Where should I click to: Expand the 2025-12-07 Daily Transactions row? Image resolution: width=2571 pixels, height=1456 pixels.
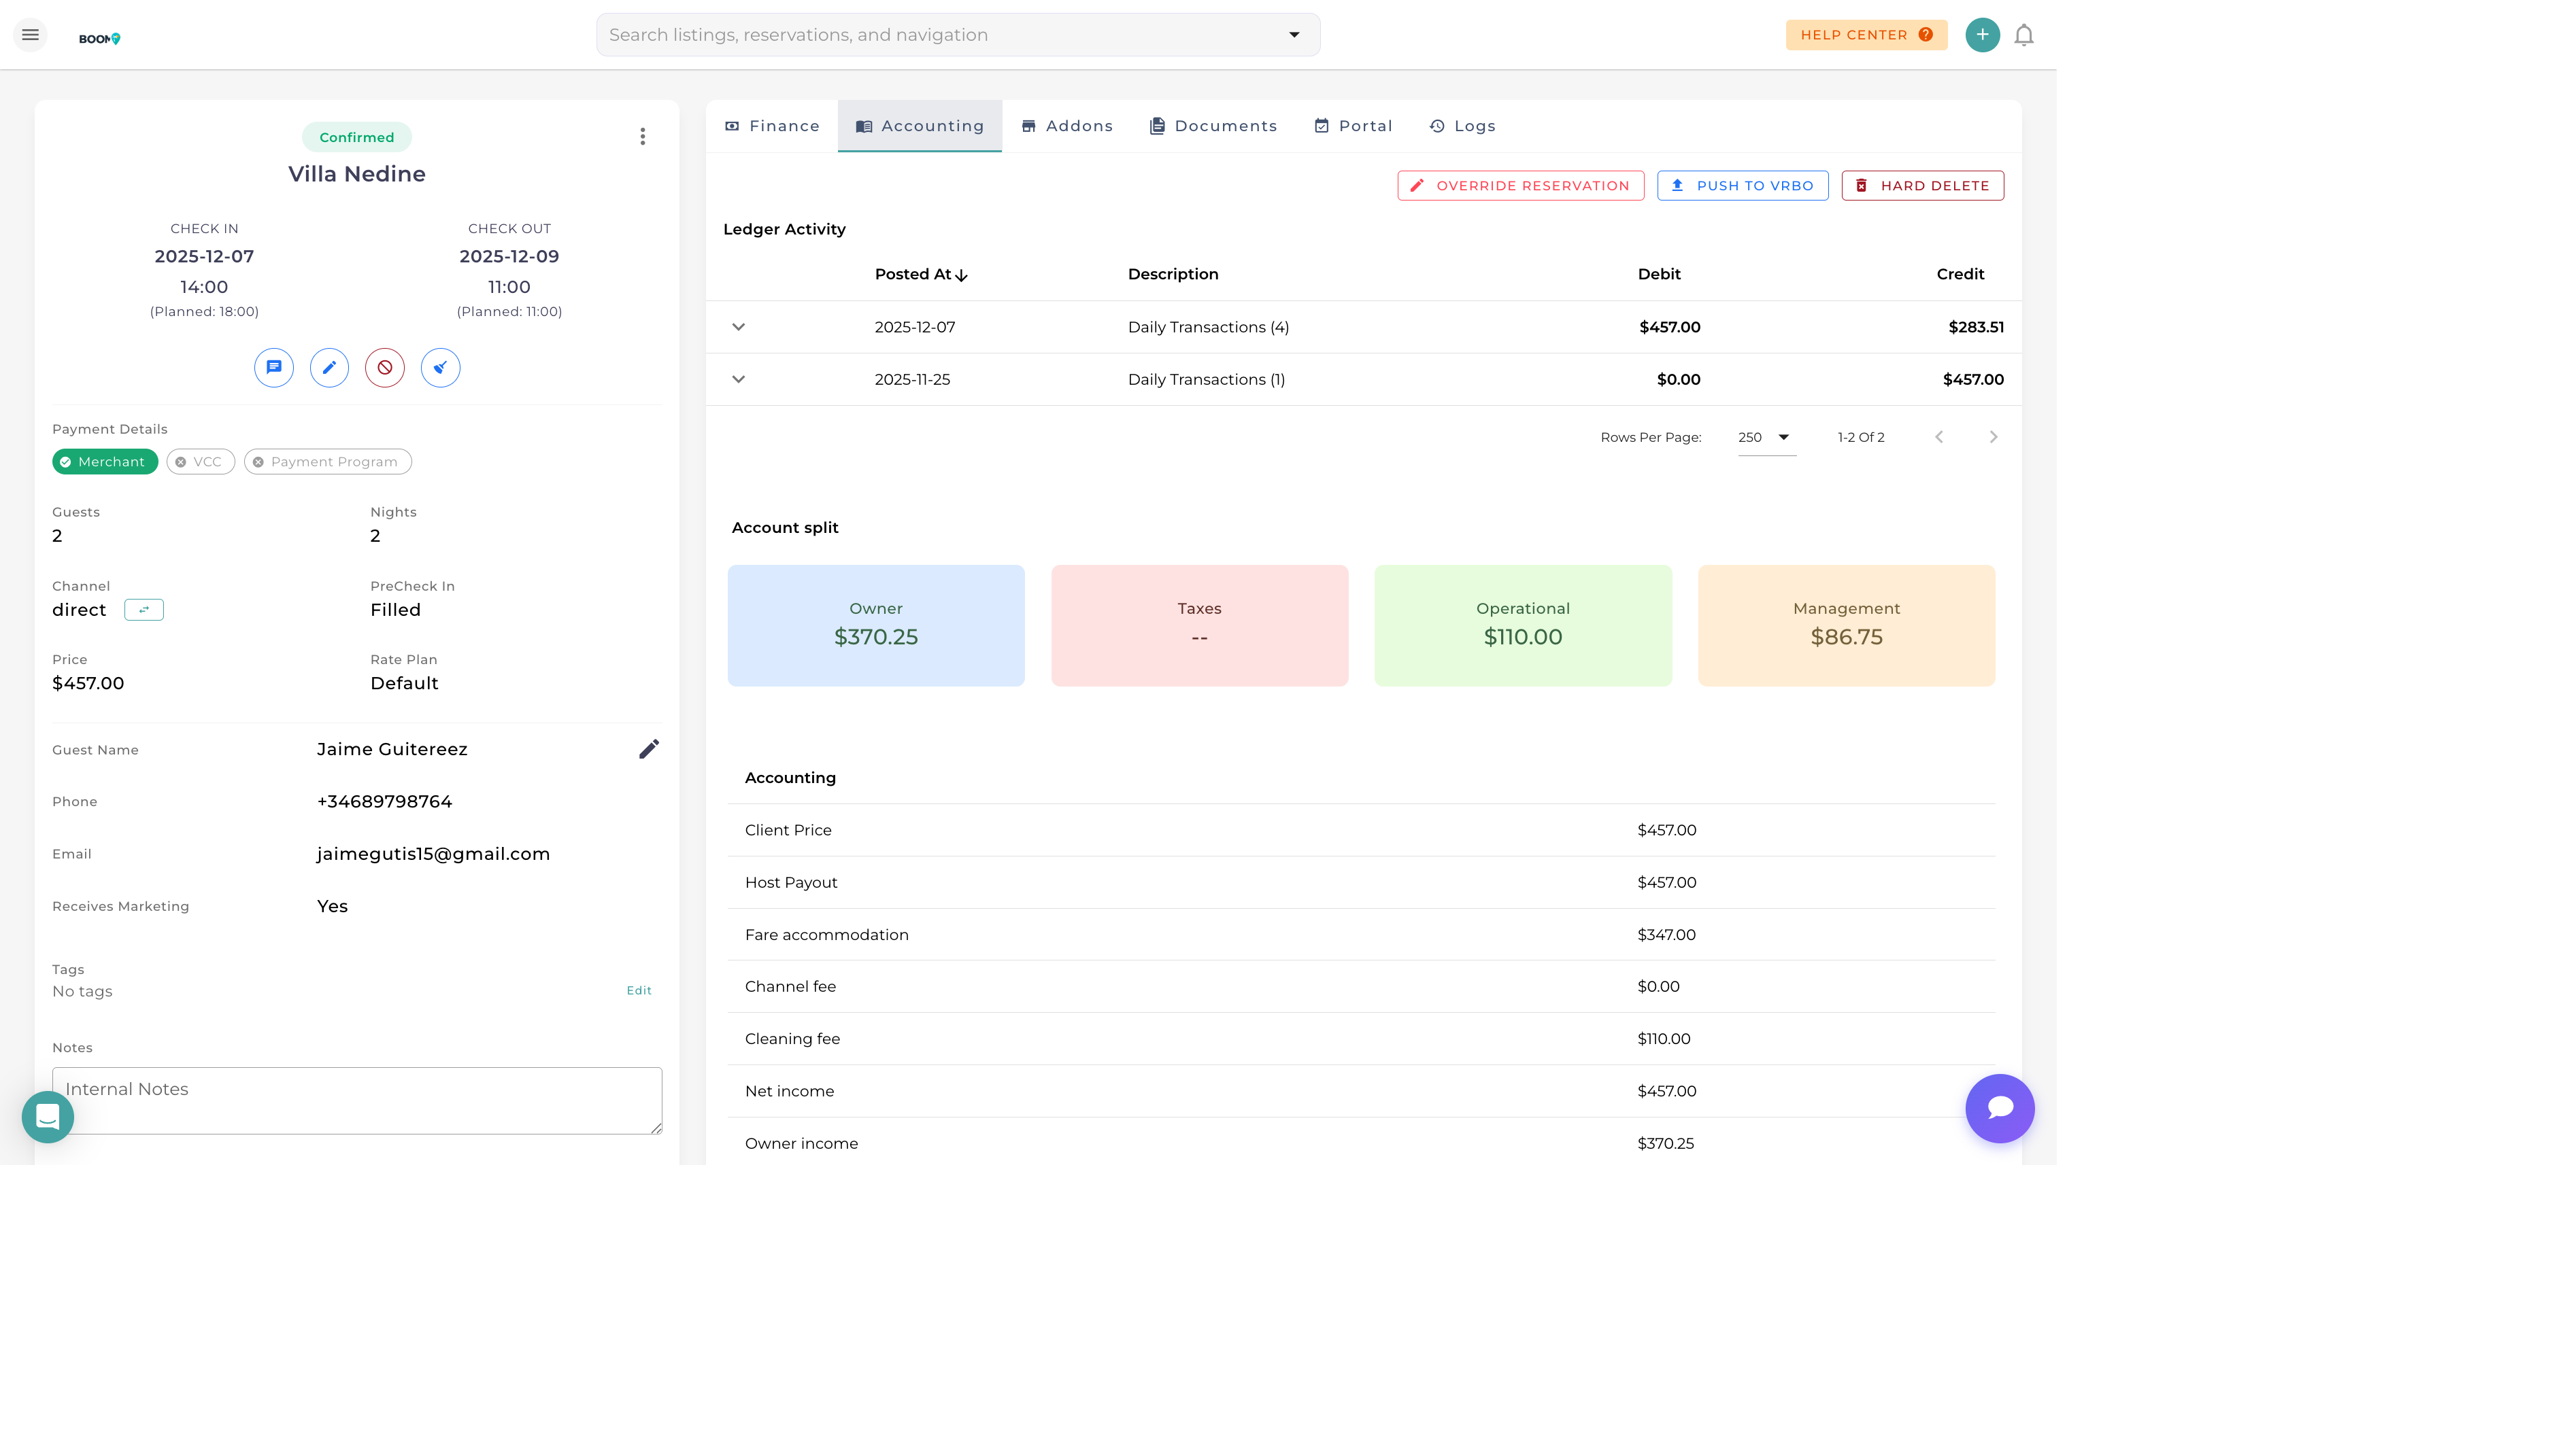click(738, 327)
